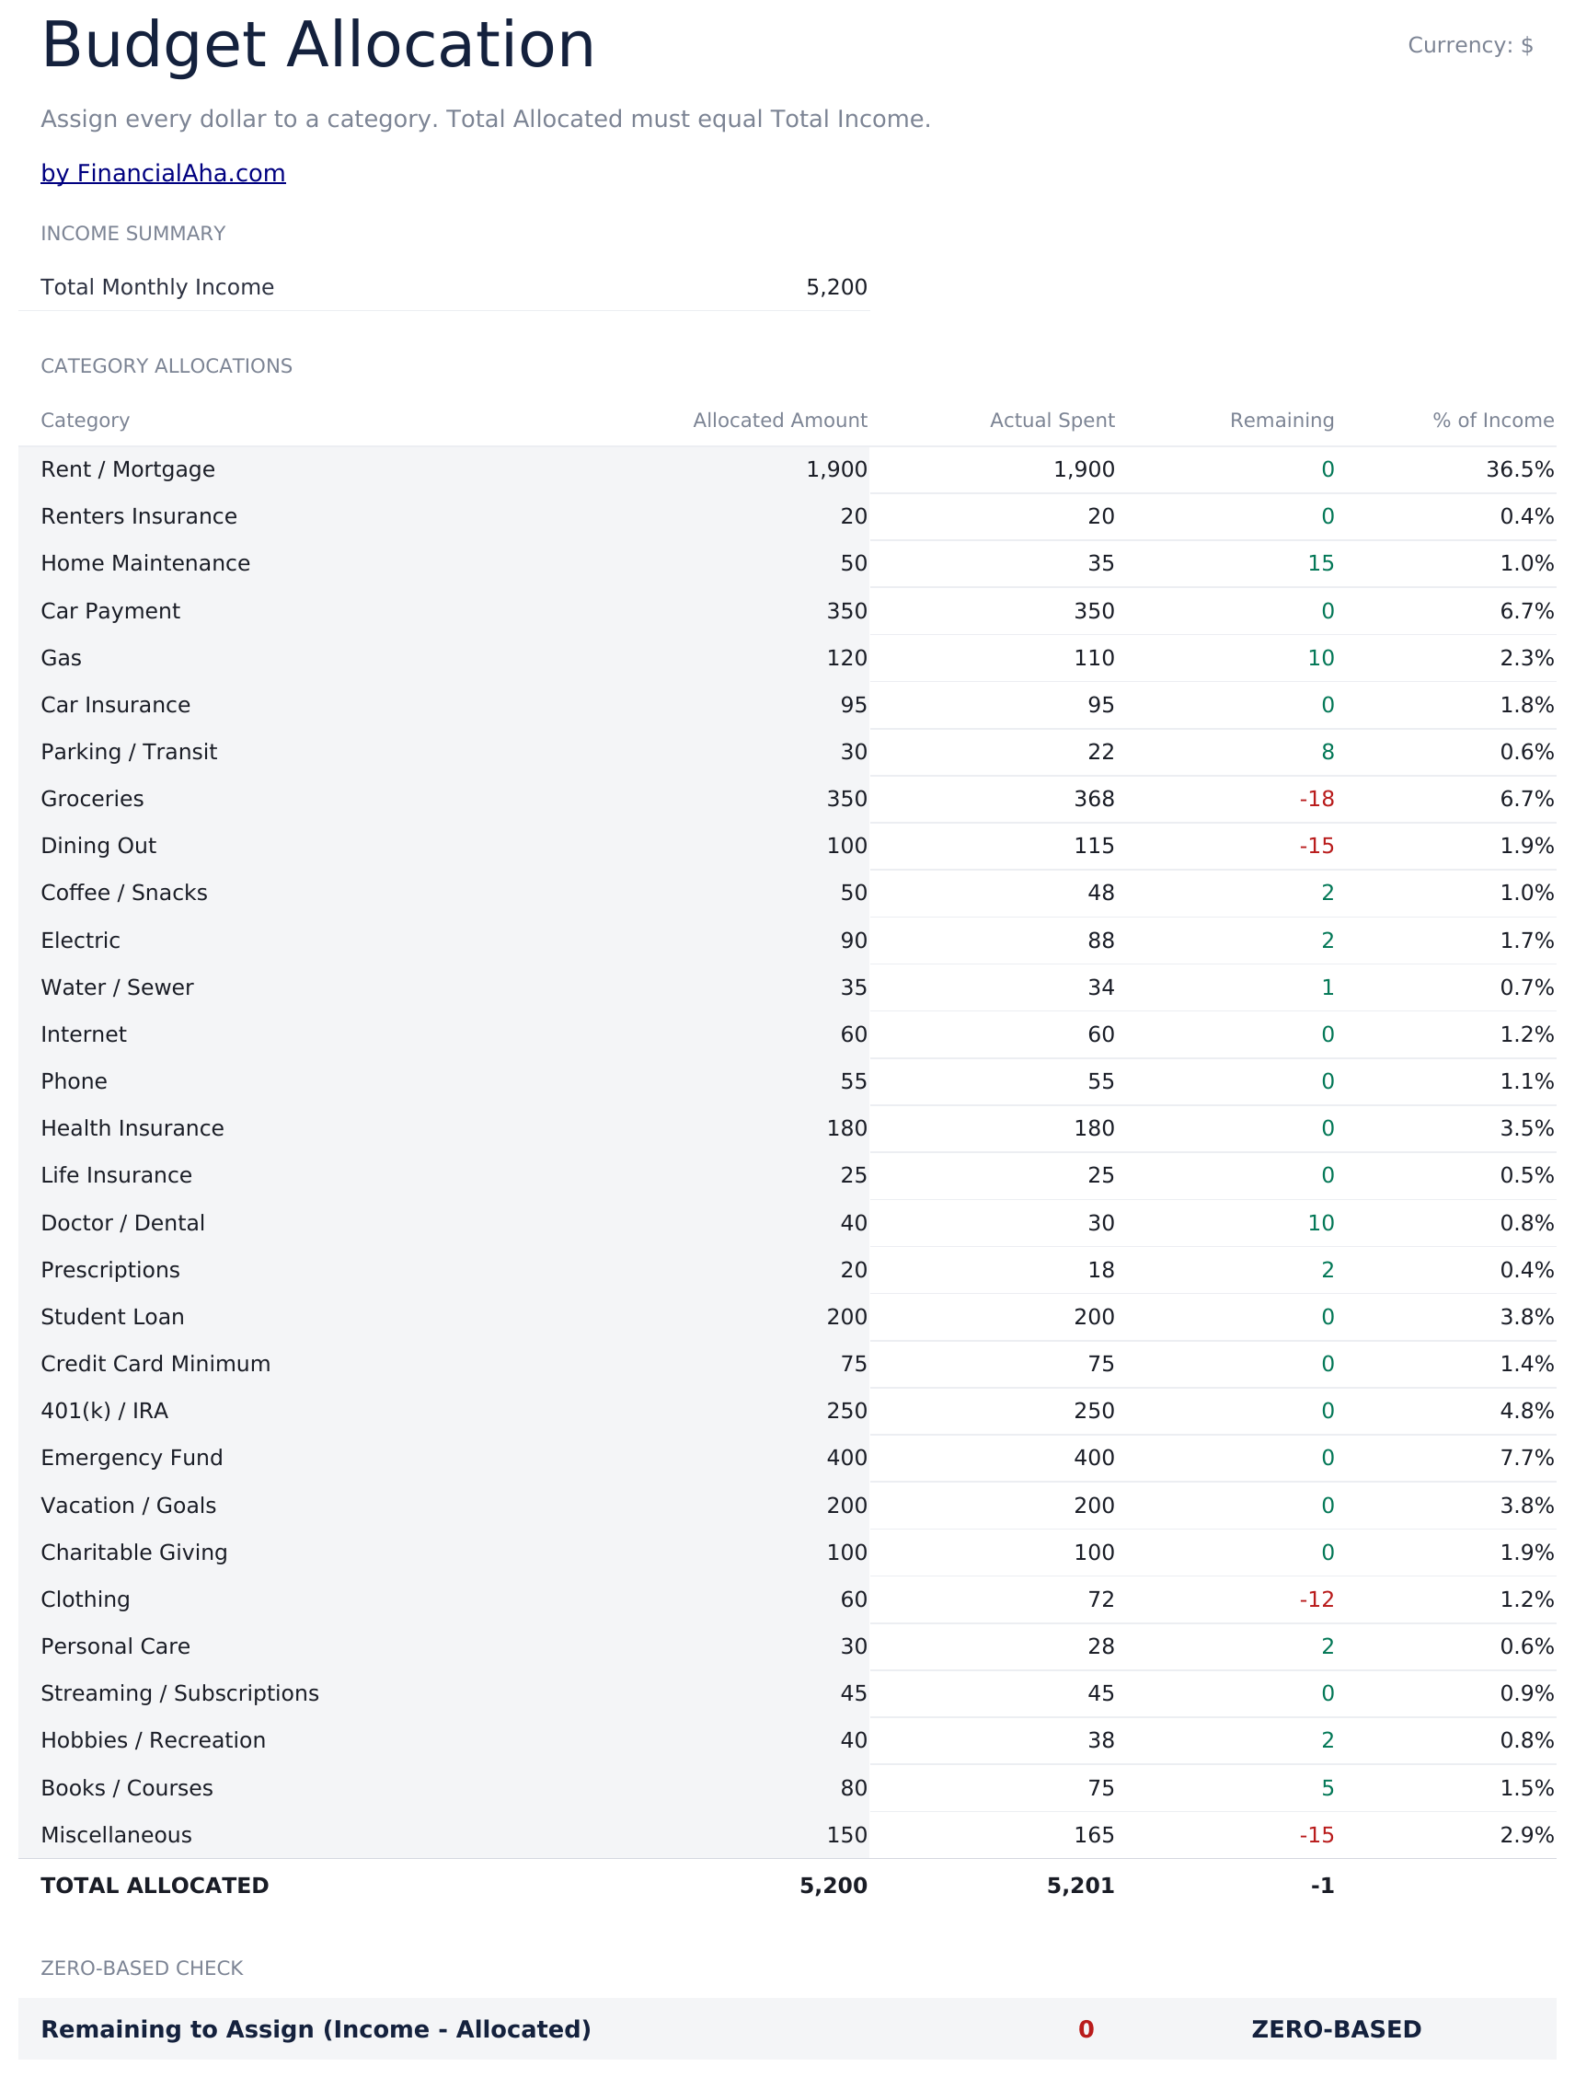Screen dimensions: 1575x2078
Task: Click the Total Monthly Income value 5,200
Action: [x=836, y=287]
